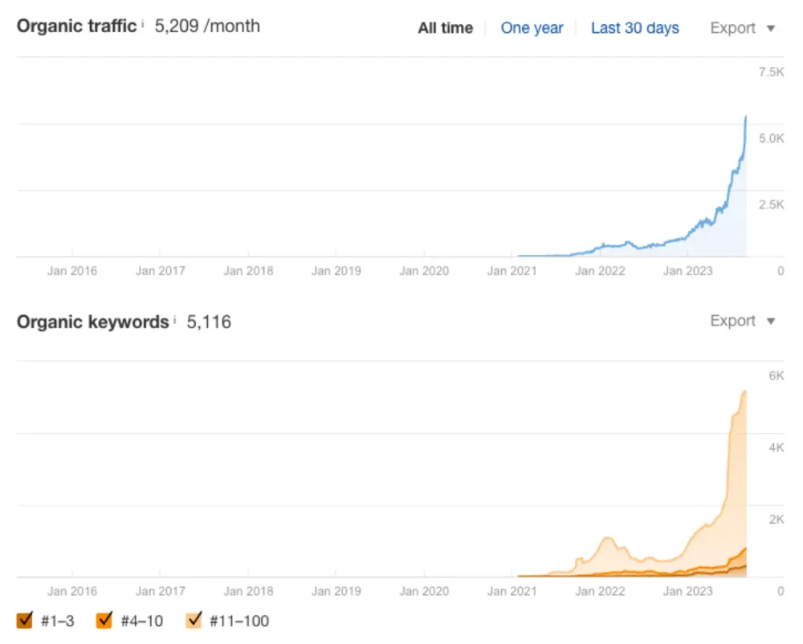The image size is (803, 644).
Task: Click the 5,116 keywords count
Action: pyautogui.click(x=209, y=322)
